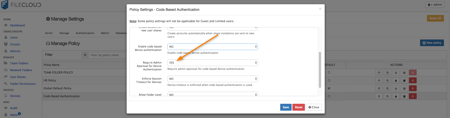Screen dimensions: 450x118
Task: Open User Shares in the sidebar
Action: (18, 77)
